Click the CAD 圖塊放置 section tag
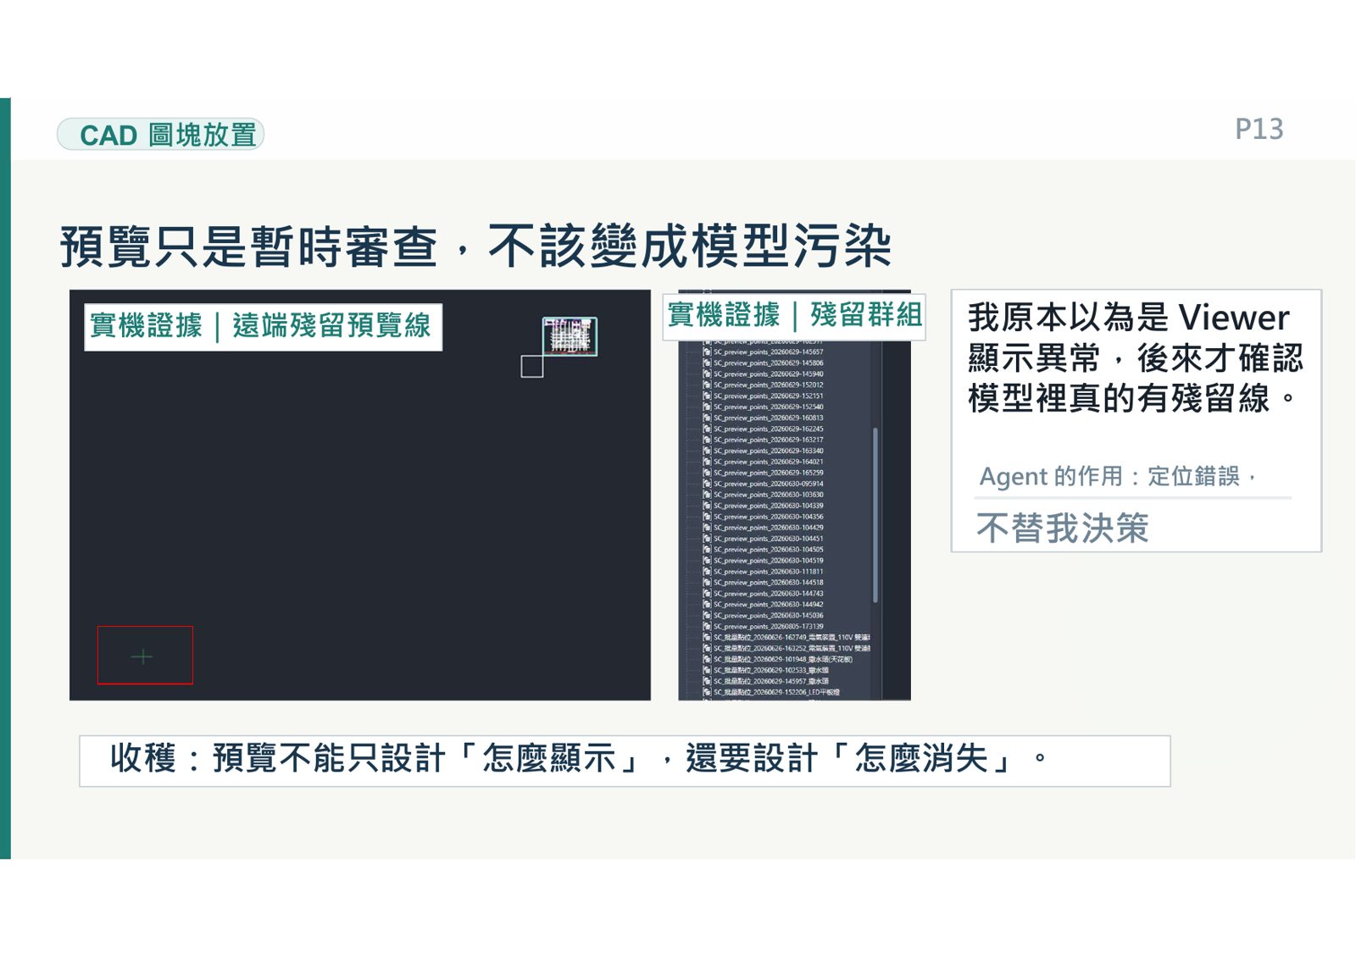The width and height of the screenshot is (1356, 958). coord(161,135)
